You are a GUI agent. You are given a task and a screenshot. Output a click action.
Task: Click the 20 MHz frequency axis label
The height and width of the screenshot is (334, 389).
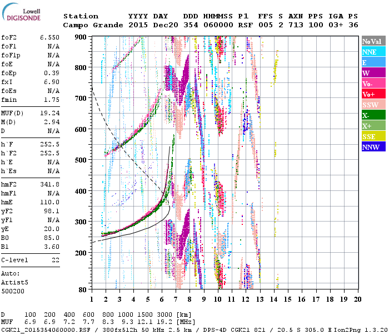point(357,299)
